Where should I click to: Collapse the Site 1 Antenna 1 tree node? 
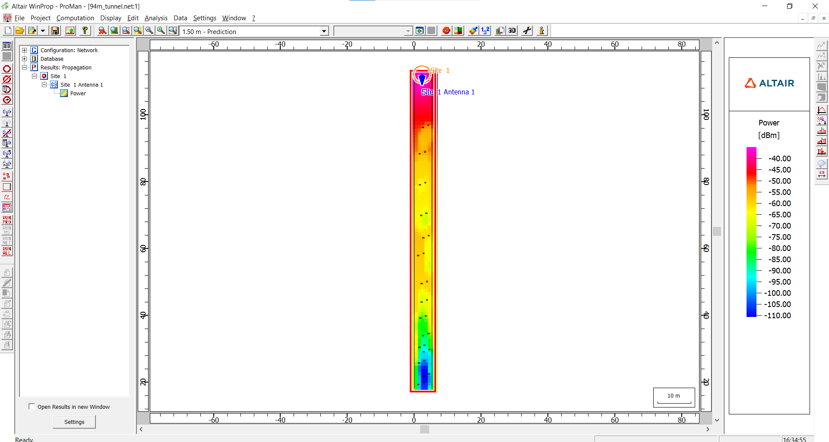pyautogui.click(x=44, y=85)
